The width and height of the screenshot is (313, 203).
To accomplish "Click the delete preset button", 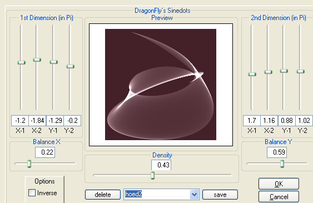I will click(x=103, y=195).
